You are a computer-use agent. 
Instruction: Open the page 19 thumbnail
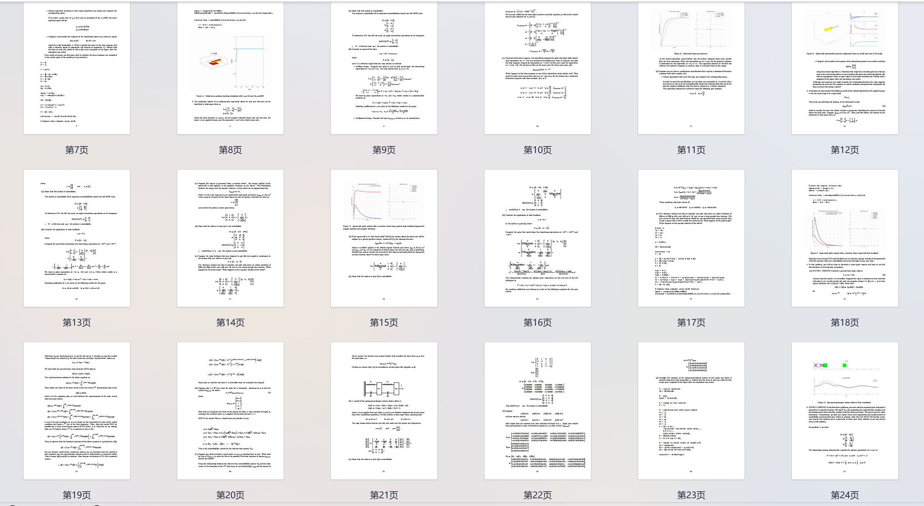pyautogui.click(x=77, y=411)
